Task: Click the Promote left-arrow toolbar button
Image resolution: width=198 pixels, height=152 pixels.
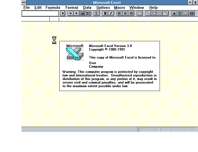Action: [71, 13]
